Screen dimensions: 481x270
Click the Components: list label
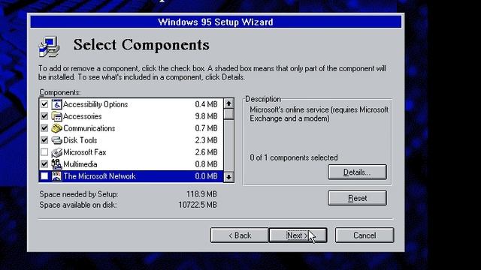click(60, 92)
